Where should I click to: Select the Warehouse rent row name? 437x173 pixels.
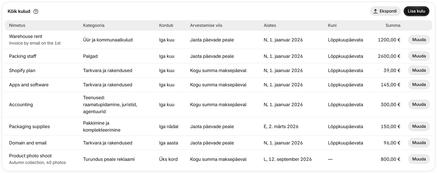coord(26,36)
